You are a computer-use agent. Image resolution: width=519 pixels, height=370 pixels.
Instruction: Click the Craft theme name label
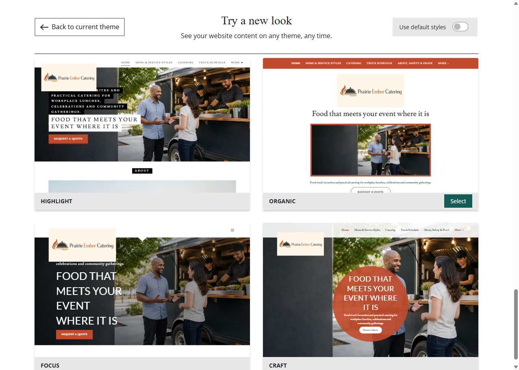point(278,366)
